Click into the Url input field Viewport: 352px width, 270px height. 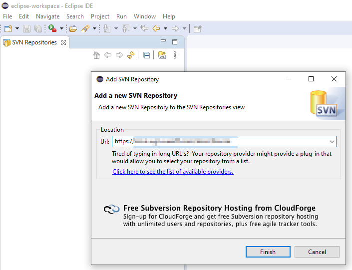click(220, 142)
